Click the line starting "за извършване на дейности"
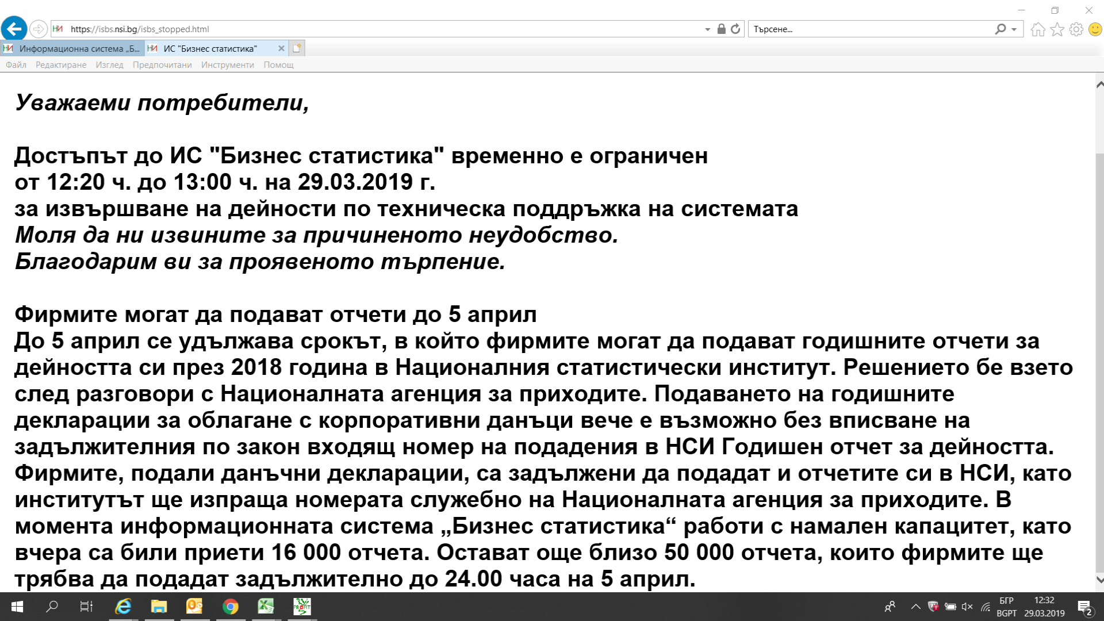The height and width of the screenshot is (621, 1104). point(407,209)
